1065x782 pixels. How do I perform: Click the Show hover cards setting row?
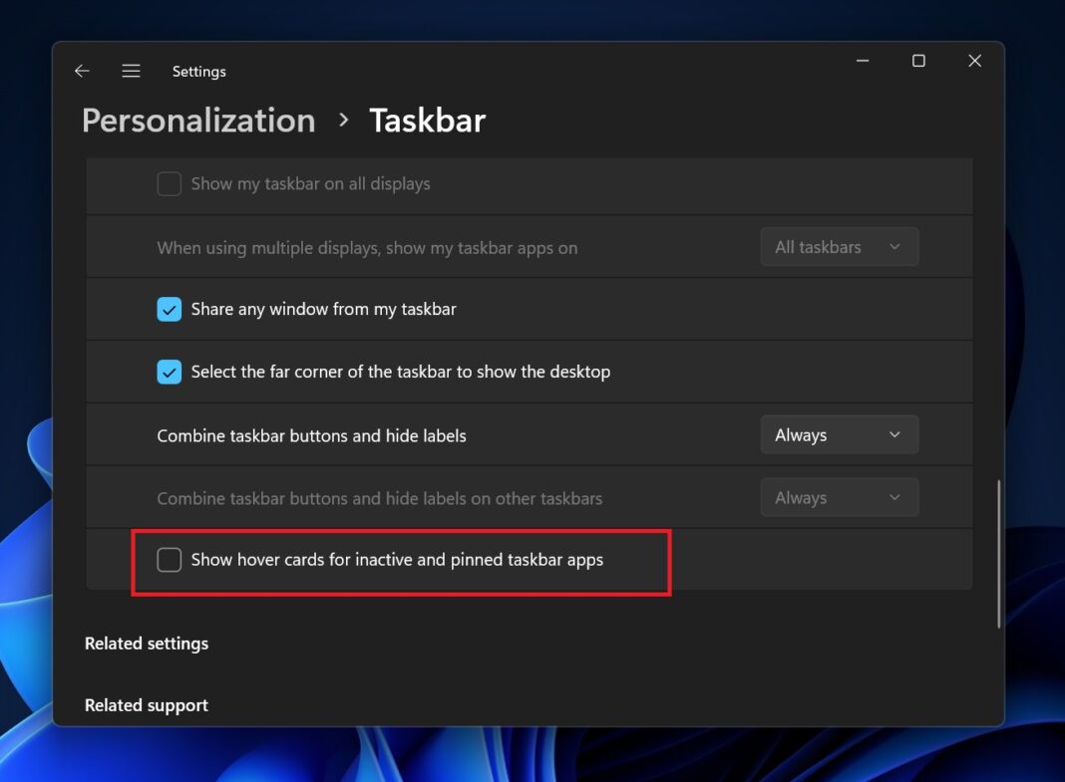[398, 560]
